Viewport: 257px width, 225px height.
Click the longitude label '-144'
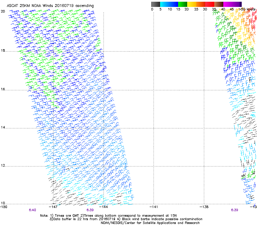103,207
